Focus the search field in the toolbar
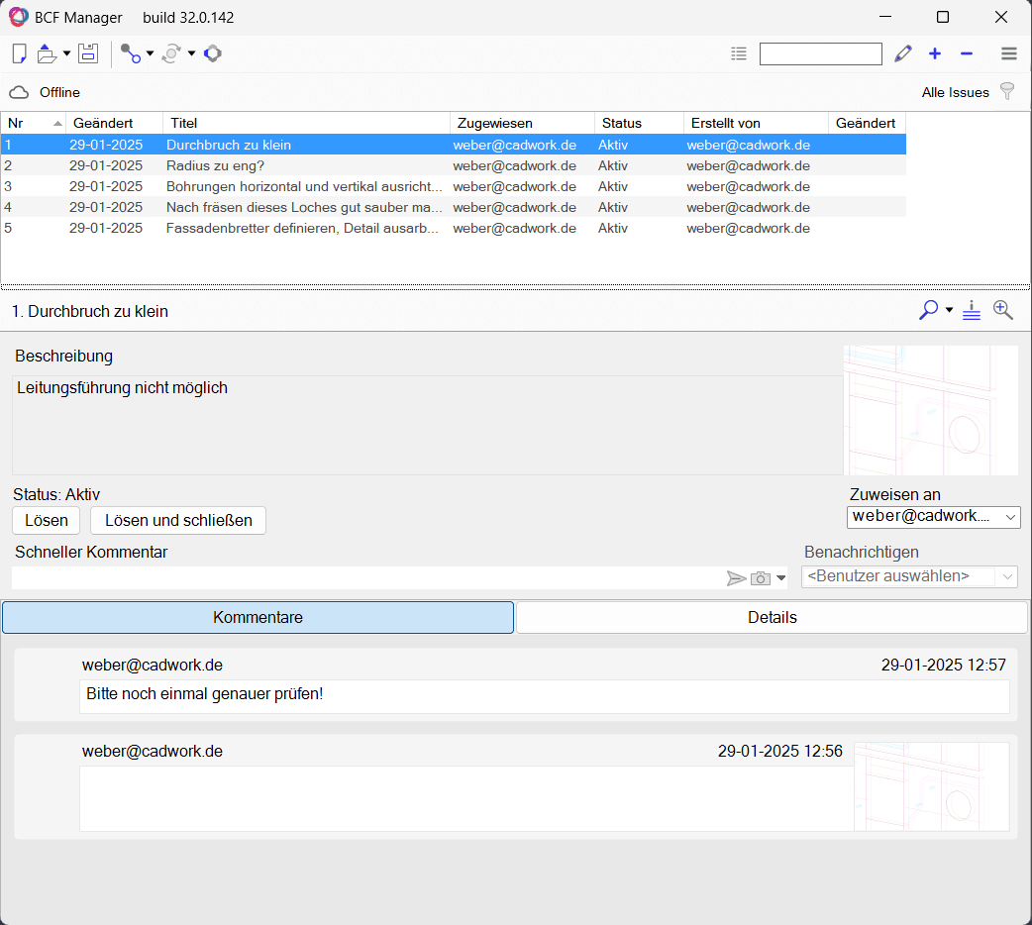The image size is (1032, 925). pyautogui.click(x=821, y=53)
